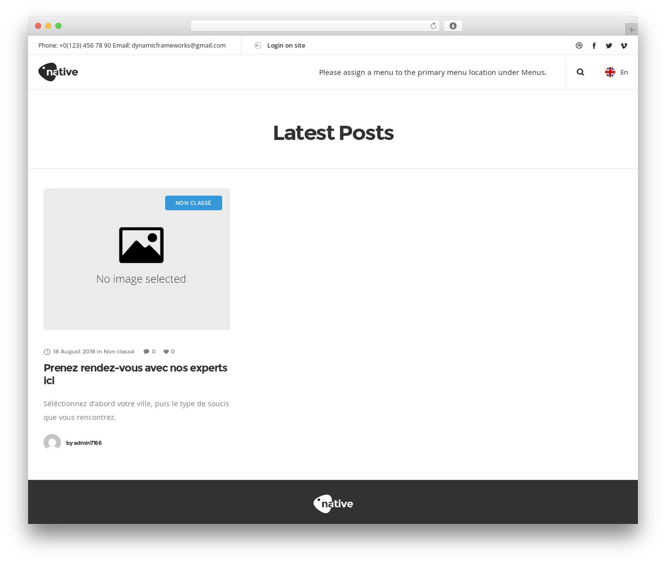Open the No image selected thumbnail
The height and width of the screenshot is (564, 666).
coord(136,259)
